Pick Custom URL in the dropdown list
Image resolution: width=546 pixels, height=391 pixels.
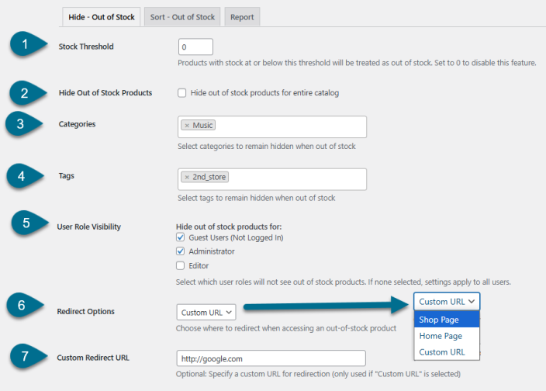tap(447, 352)
